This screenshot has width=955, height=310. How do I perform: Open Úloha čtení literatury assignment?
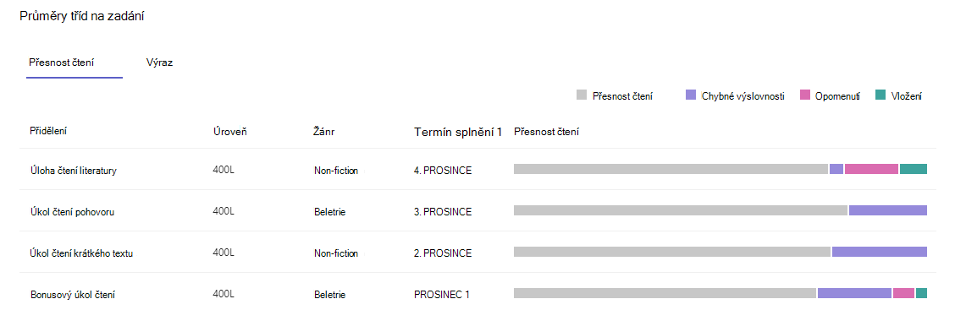(73, 171)
